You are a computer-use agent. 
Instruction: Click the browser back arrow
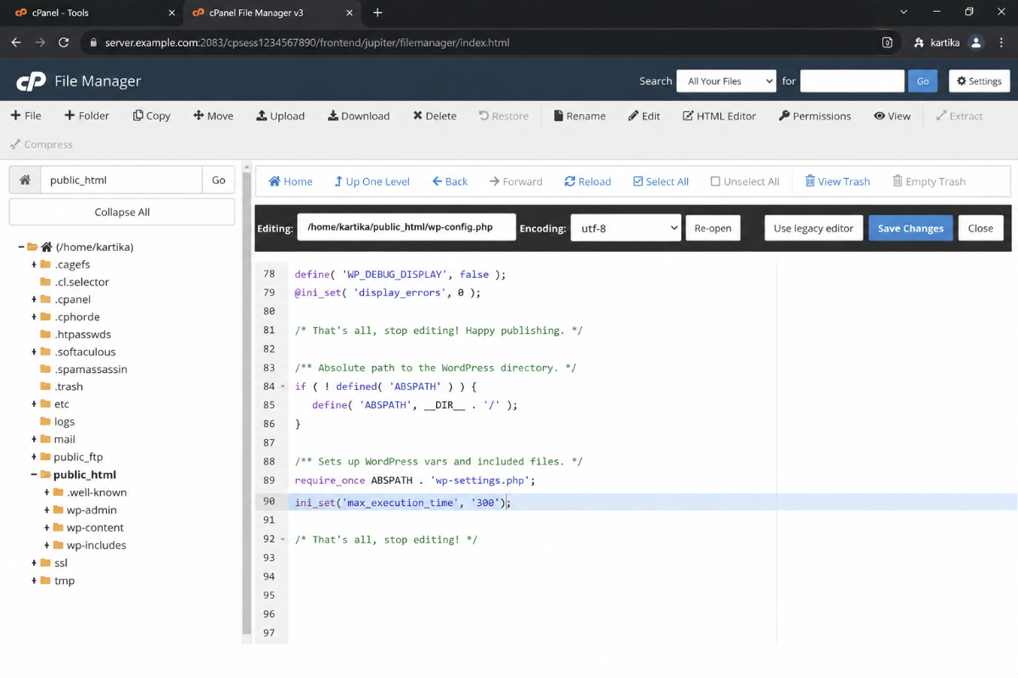click(16, 42)
